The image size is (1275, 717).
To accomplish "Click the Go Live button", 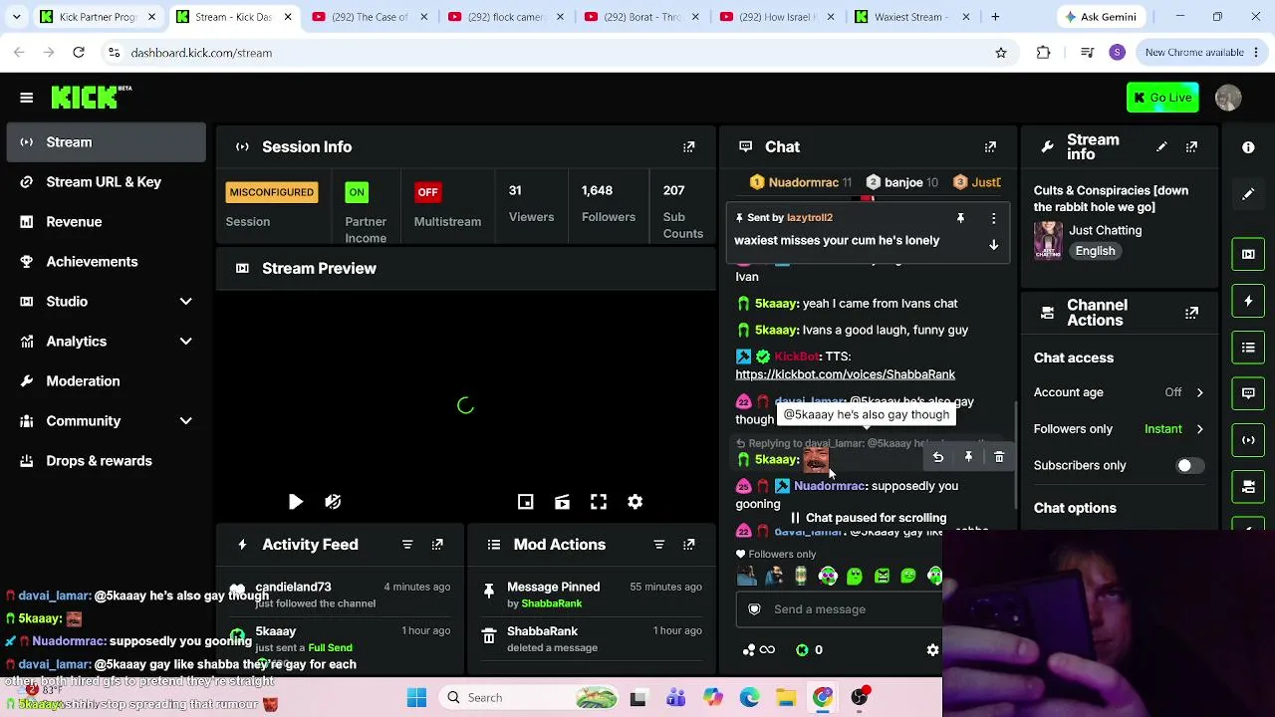I will (x=1162, y=98).
